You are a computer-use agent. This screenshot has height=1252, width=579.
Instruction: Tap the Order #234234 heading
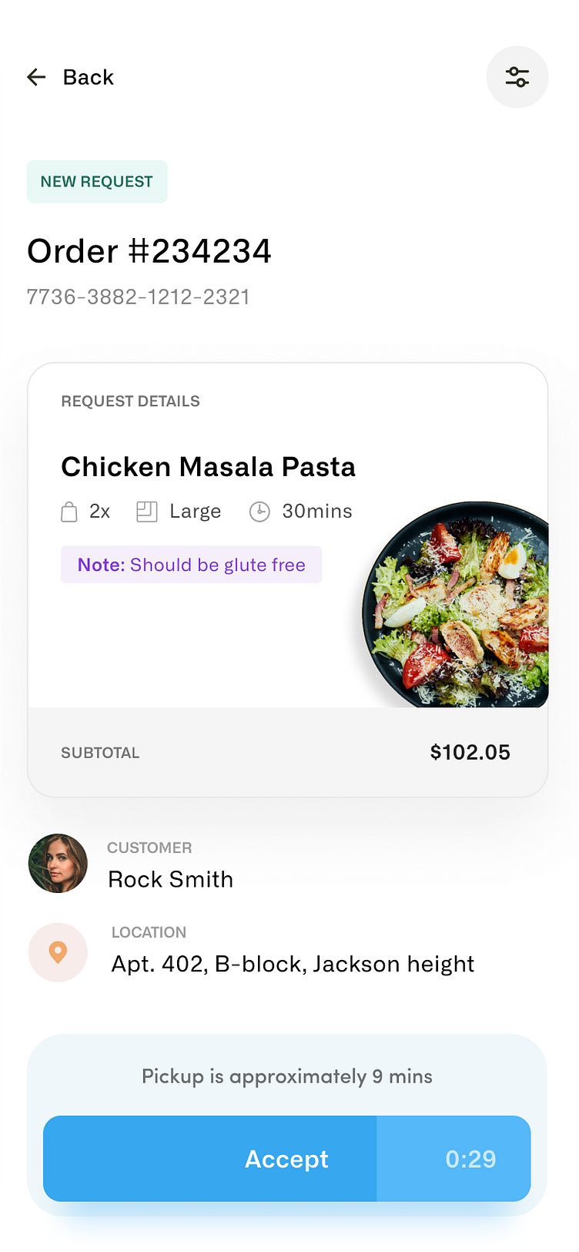pyautogui.click(x=149, y=251)
